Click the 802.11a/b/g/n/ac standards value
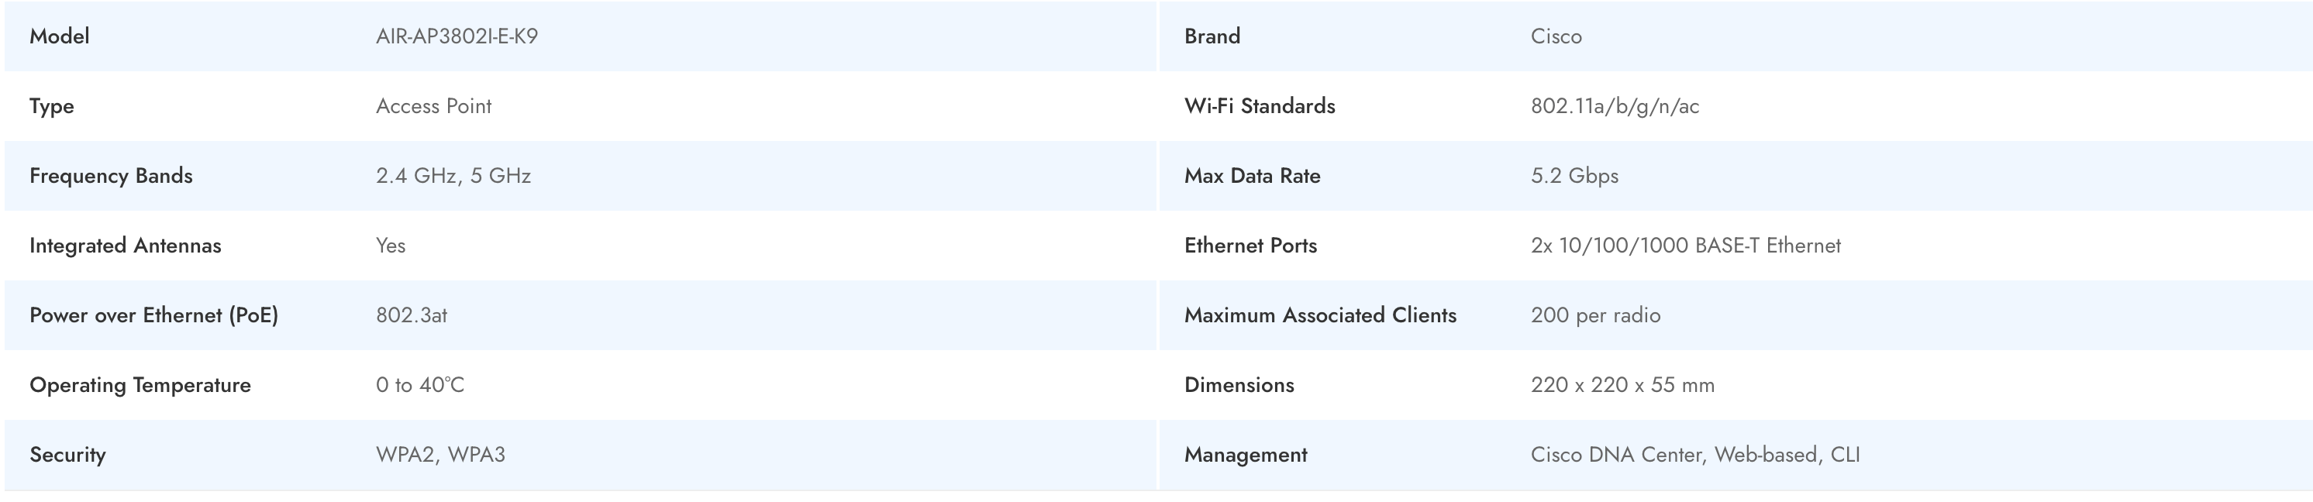2313x502 pixels. point(1614,106)
